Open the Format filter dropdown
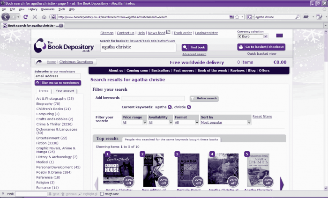Screen dimensions: 328x198 186,123
